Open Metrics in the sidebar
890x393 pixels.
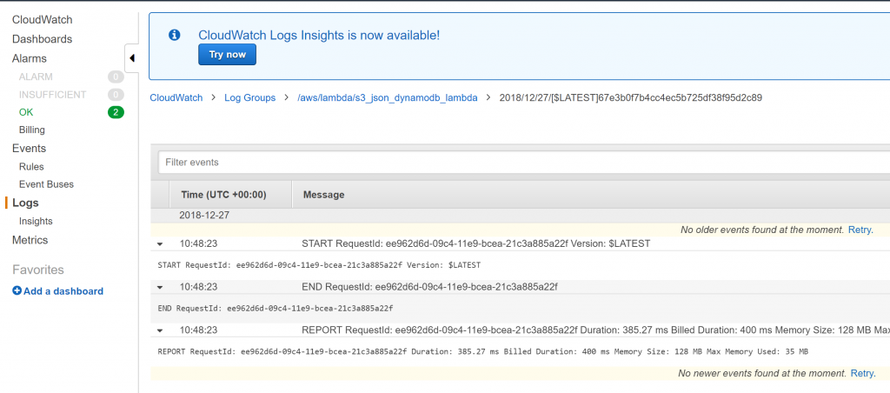(x=30, y=240)
